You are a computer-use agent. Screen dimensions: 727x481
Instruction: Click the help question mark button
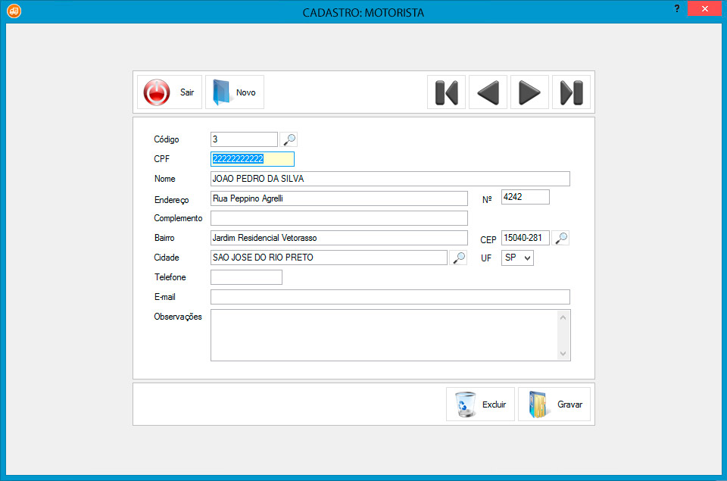point(677,8)
